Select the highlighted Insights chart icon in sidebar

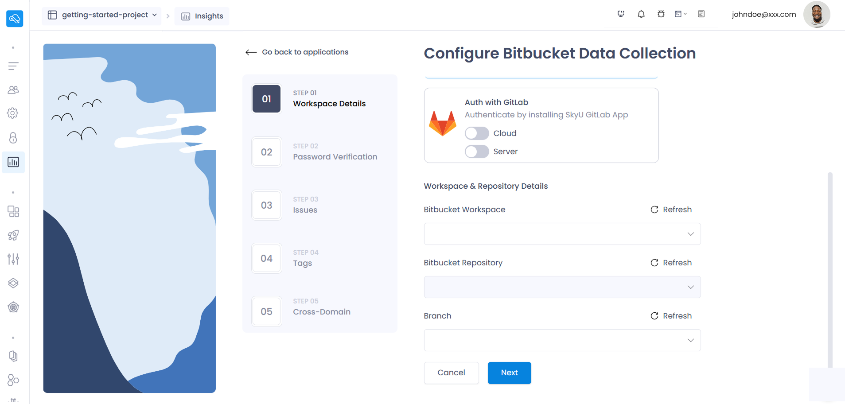pos(13,162)
